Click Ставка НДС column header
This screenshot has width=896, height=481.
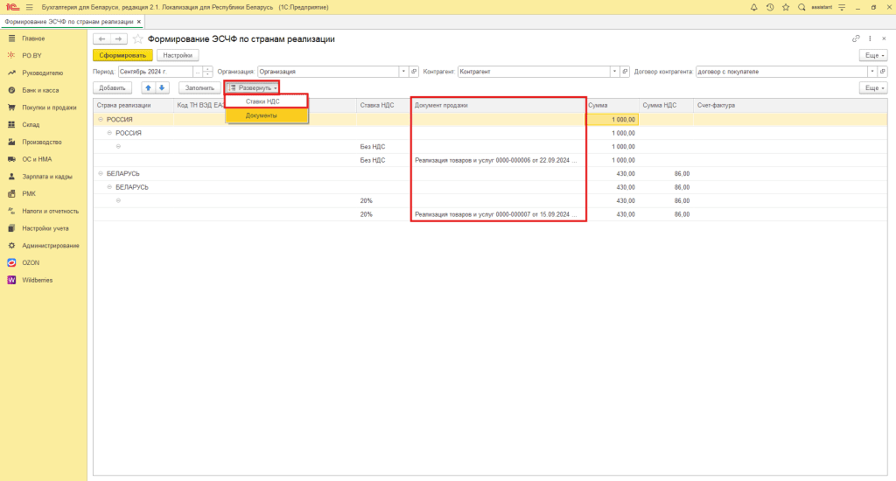[x=383, y=106]
